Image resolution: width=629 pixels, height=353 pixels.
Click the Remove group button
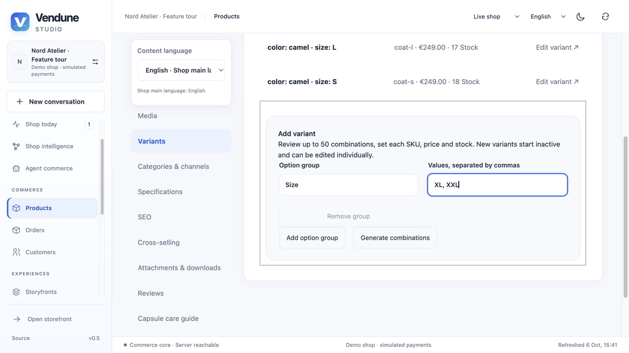coord(348,216)
